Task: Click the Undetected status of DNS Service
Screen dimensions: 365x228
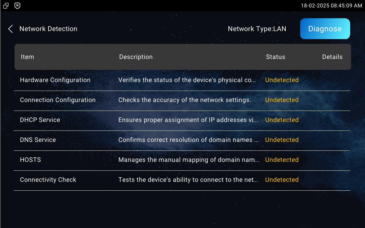Action: (282, 140)
